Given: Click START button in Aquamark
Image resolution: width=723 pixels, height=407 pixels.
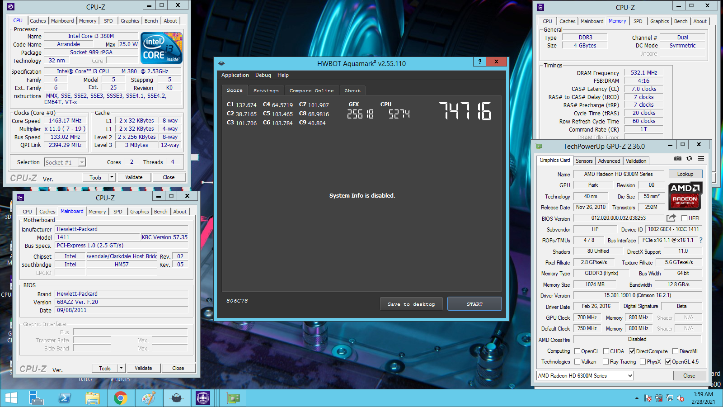Looking at the screenshot, I should (x=474, y=304).
